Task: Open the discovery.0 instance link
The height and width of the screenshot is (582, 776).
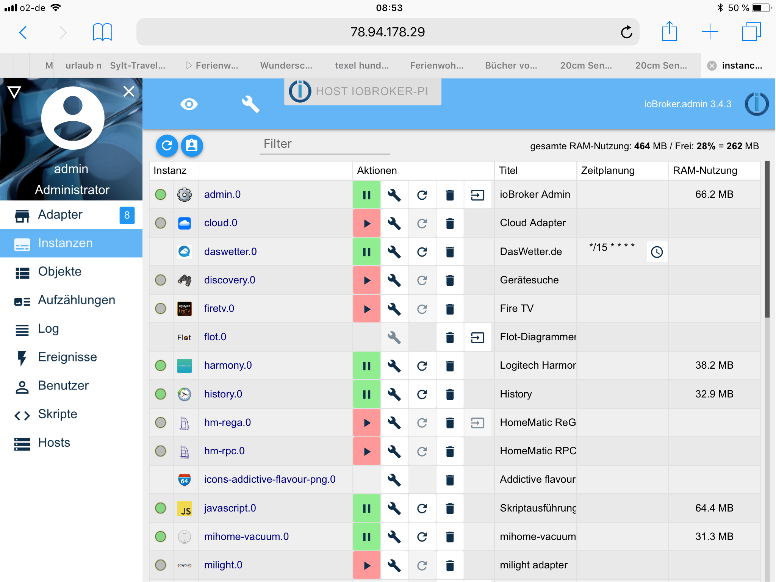Action: tap(230, 280)
